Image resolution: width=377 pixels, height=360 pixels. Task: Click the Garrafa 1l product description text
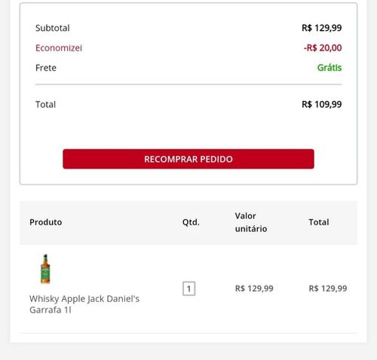51,310
